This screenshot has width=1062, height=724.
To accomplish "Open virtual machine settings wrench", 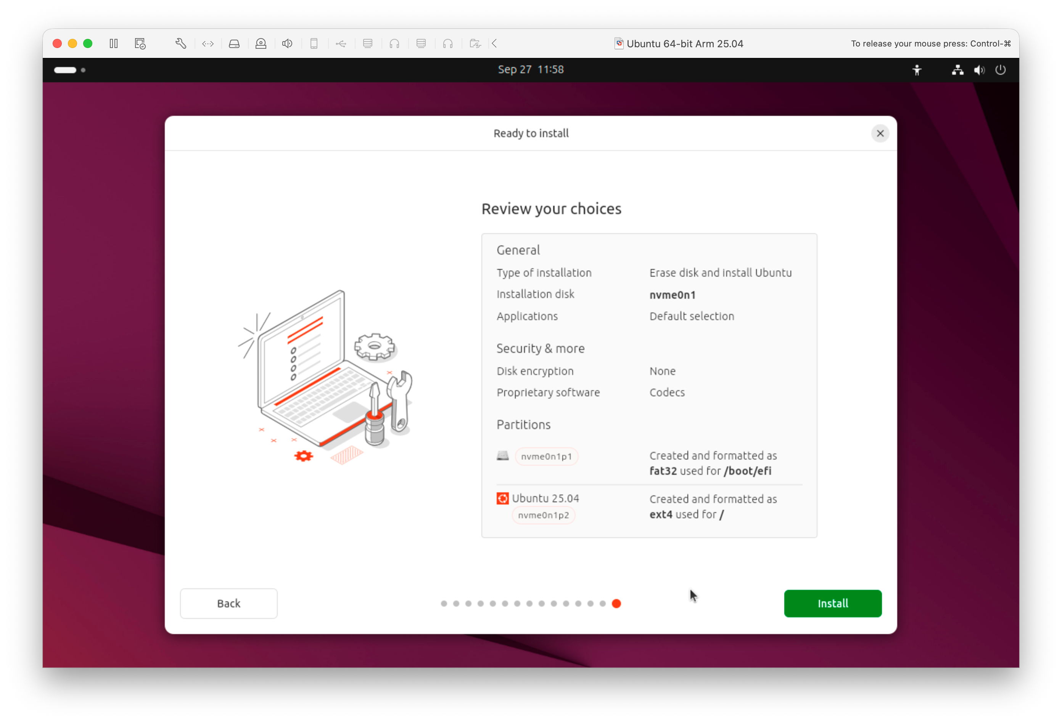I will point(181,44).
